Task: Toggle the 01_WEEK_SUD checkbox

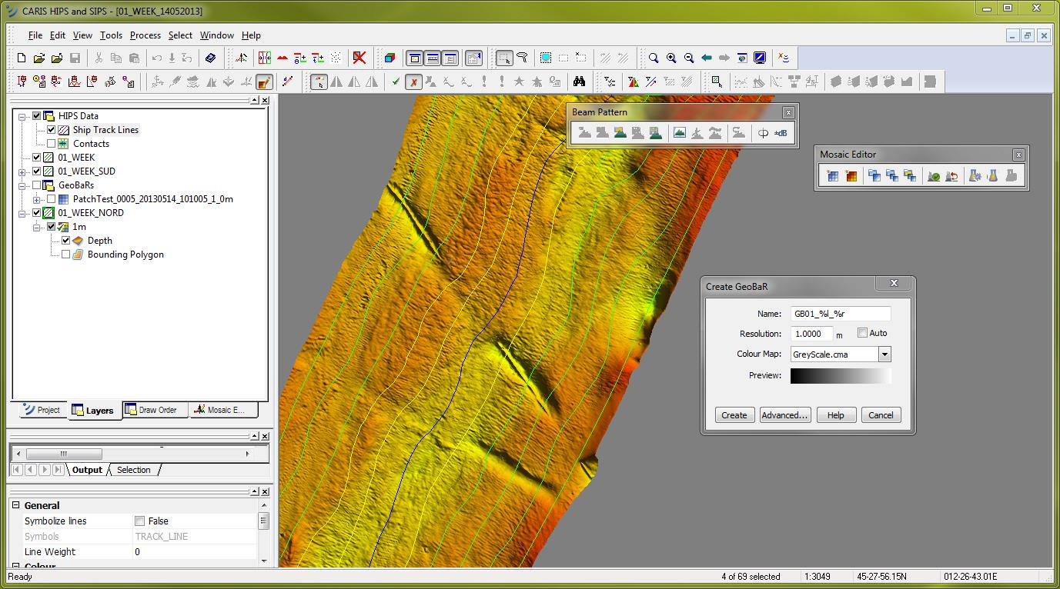Action: click(36, 171)
